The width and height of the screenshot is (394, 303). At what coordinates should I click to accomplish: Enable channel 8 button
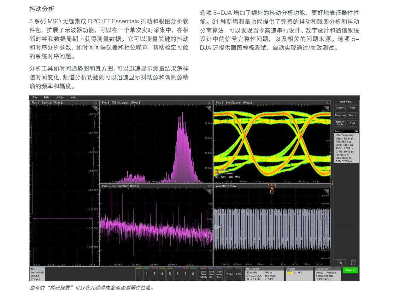193,274
